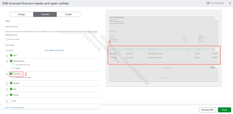The image size is (233, 114).
Task: Click SOUTH AFRICA ADV company name in preview
Action: pos(117,17)
